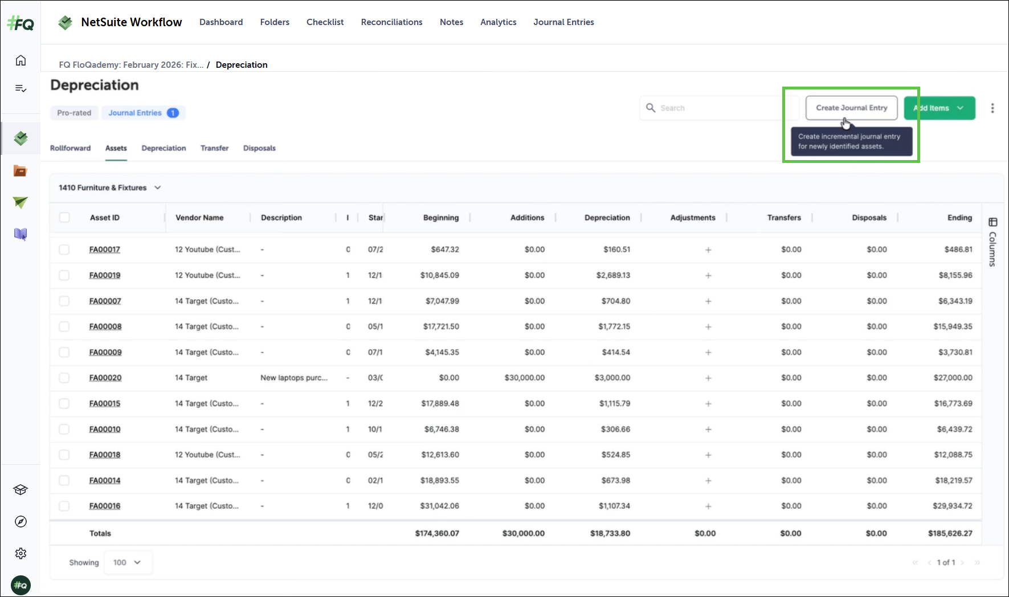Image resolution: width=1009 pixels, height=597 pixels.
Task: Open the three-dot more options menu
Action: [x=992, y=108]
